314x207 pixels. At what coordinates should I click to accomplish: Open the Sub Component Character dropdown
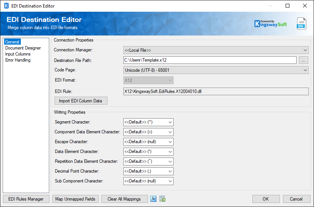[x=148, y=181]
